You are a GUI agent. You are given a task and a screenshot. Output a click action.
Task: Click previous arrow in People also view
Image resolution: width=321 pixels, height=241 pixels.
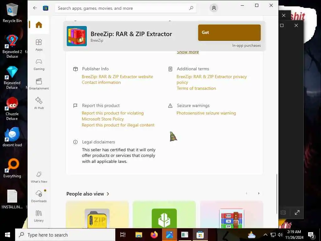[x=246, y=193]
